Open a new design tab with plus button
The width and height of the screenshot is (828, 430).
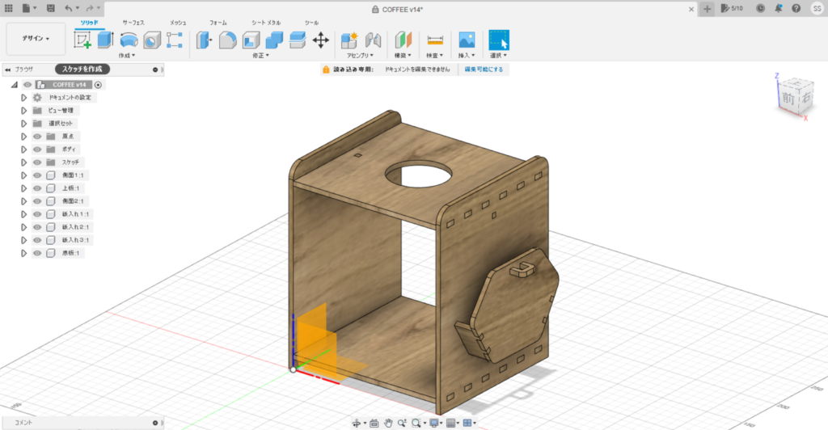[x=708, y=8]
